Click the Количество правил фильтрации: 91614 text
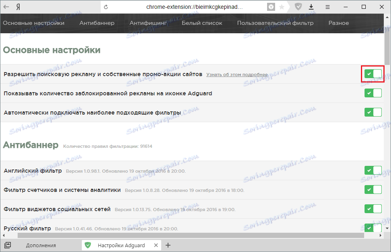Image resolution: width=391 pixels, height=252 pixels. coord(107,146)
